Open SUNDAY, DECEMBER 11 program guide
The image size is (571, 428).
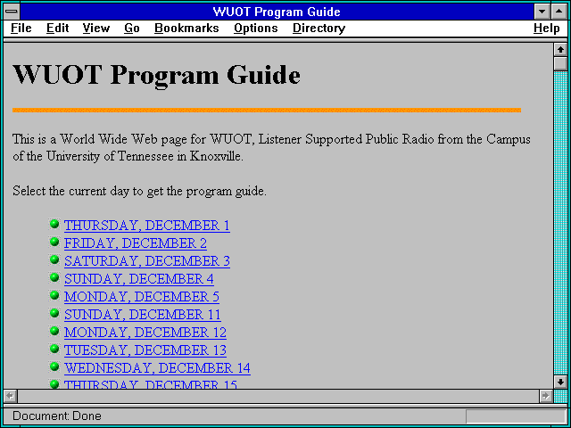143,315
